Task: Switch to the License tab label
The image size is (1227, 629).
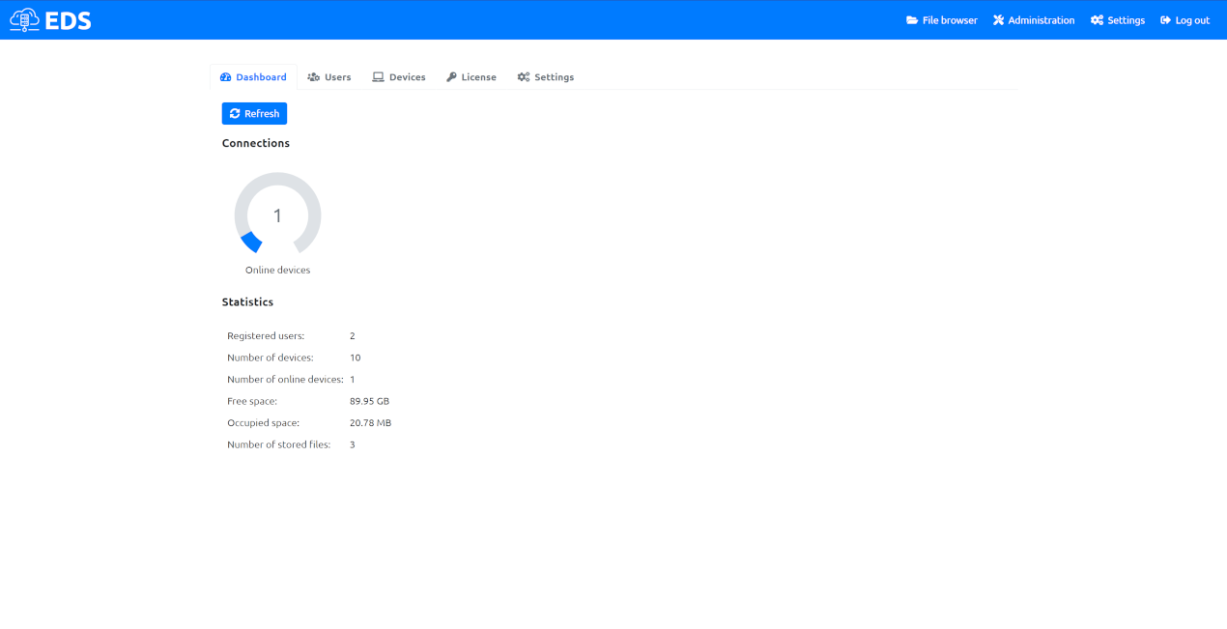Action: pyautogui.click(x=479, y=77)
